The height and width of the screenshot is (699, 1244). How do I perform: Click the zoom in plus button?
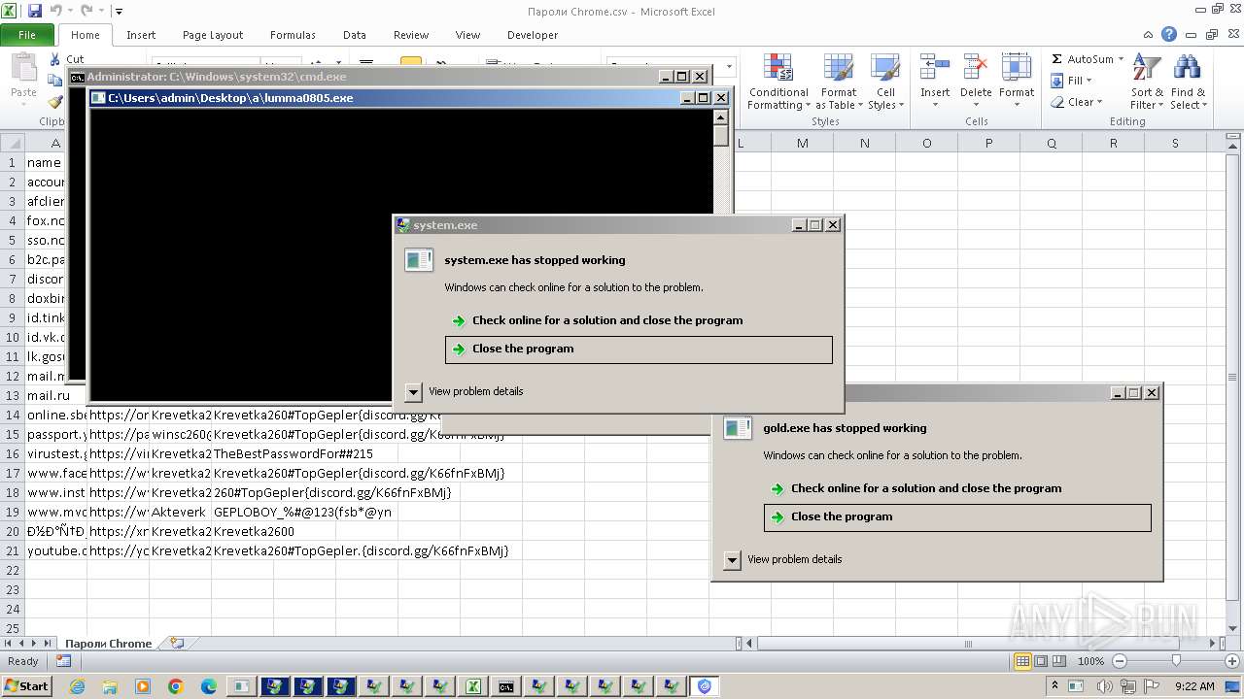tap(1231, 661)
